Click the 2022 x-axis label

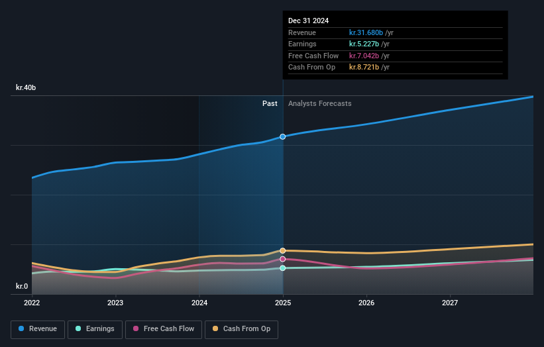pos(32,303)
